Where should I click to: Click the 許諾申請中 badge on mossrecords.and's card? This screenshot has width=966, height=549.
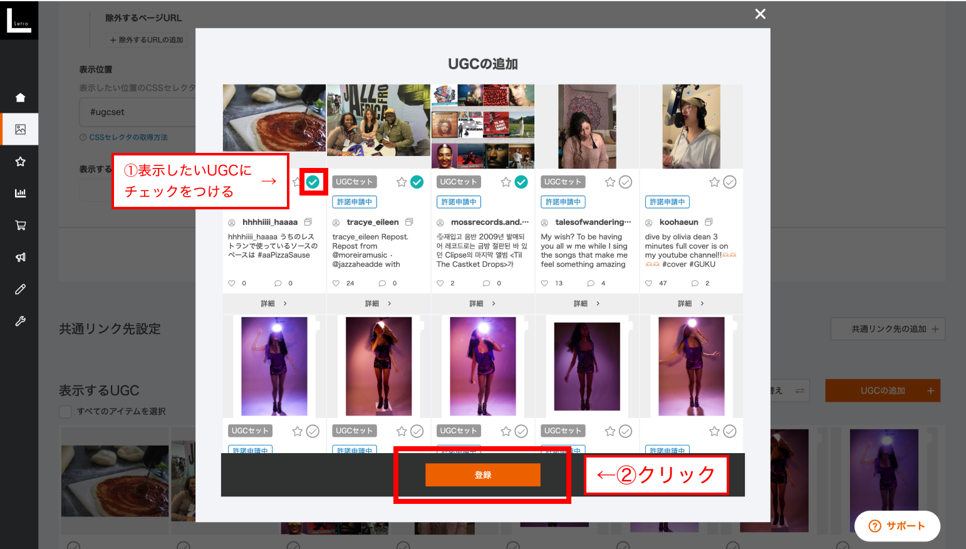pyautogui.click(x=459, y=202)
